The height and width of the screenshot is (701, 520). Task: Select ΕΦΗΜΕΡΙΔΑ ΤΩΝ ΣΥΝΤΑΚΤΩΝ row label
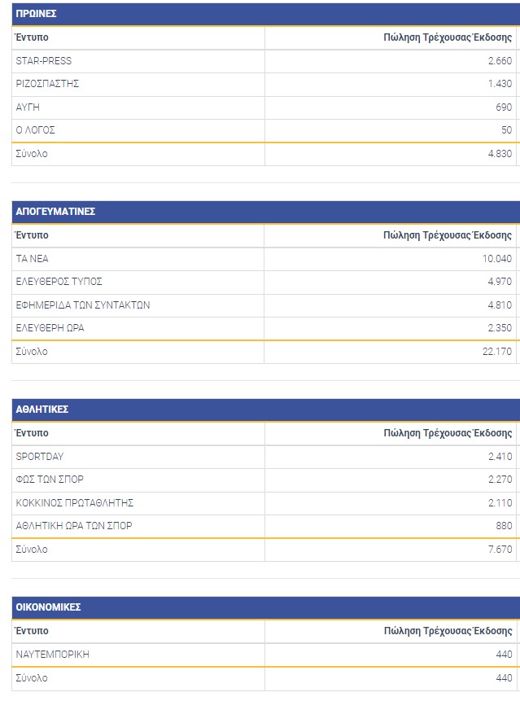click(83, 305)
